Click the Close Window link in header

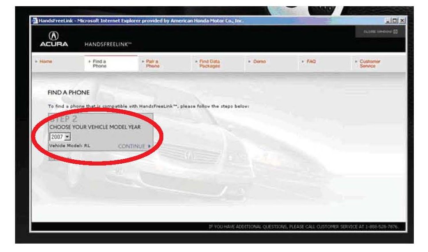pos(380,31)
